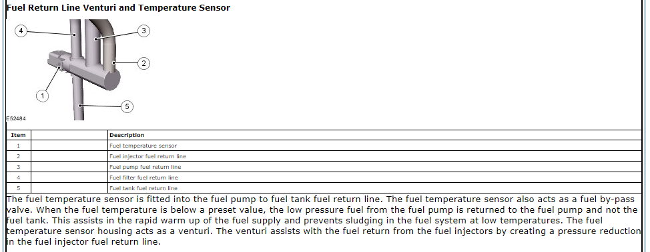Select the Fuel filter fuel return line row

coord(324,178)
